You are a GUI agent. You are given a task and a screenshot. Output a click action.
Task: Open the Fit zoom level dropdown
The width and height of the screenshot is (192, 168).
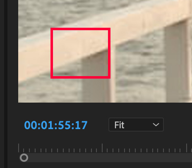pyautogui.click(x=136, y=125)
